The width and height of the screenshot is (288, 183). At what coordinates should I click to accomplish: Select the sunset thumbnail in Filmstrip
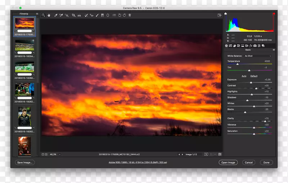click(x=24, y=23)
